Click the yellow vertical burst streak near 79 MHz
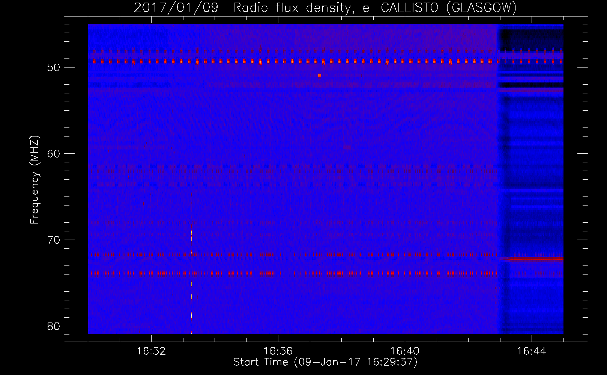 coord(191,316)
